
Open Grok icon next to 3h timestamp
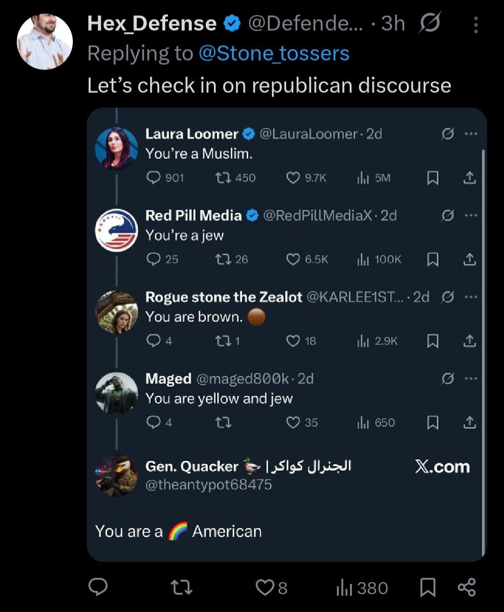[x=429, y=23]
